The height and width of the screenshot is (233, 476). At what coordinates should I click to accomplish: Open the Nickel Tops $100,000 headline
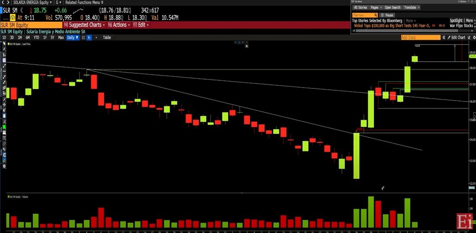(392, 26)
